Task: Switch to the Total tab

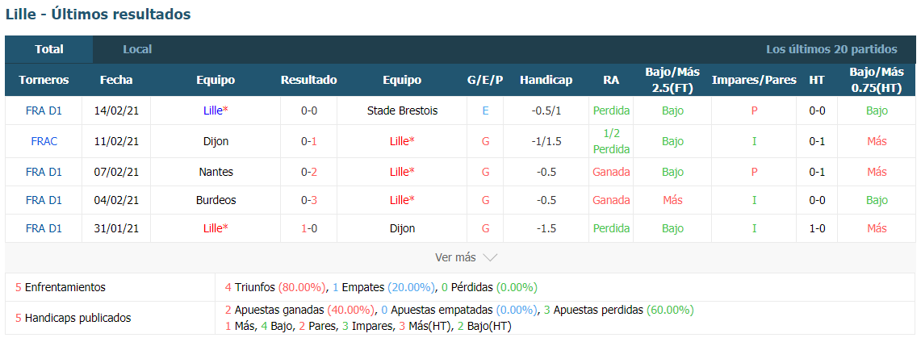Action: [x=49, y=49]
